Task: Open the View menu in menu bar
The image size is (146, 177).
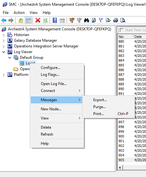Action: pos(33,13)
